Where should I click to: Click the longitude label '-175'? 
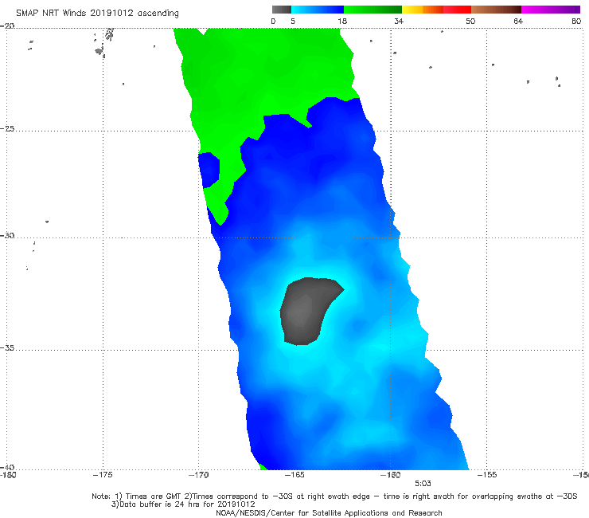click(103, 475)
